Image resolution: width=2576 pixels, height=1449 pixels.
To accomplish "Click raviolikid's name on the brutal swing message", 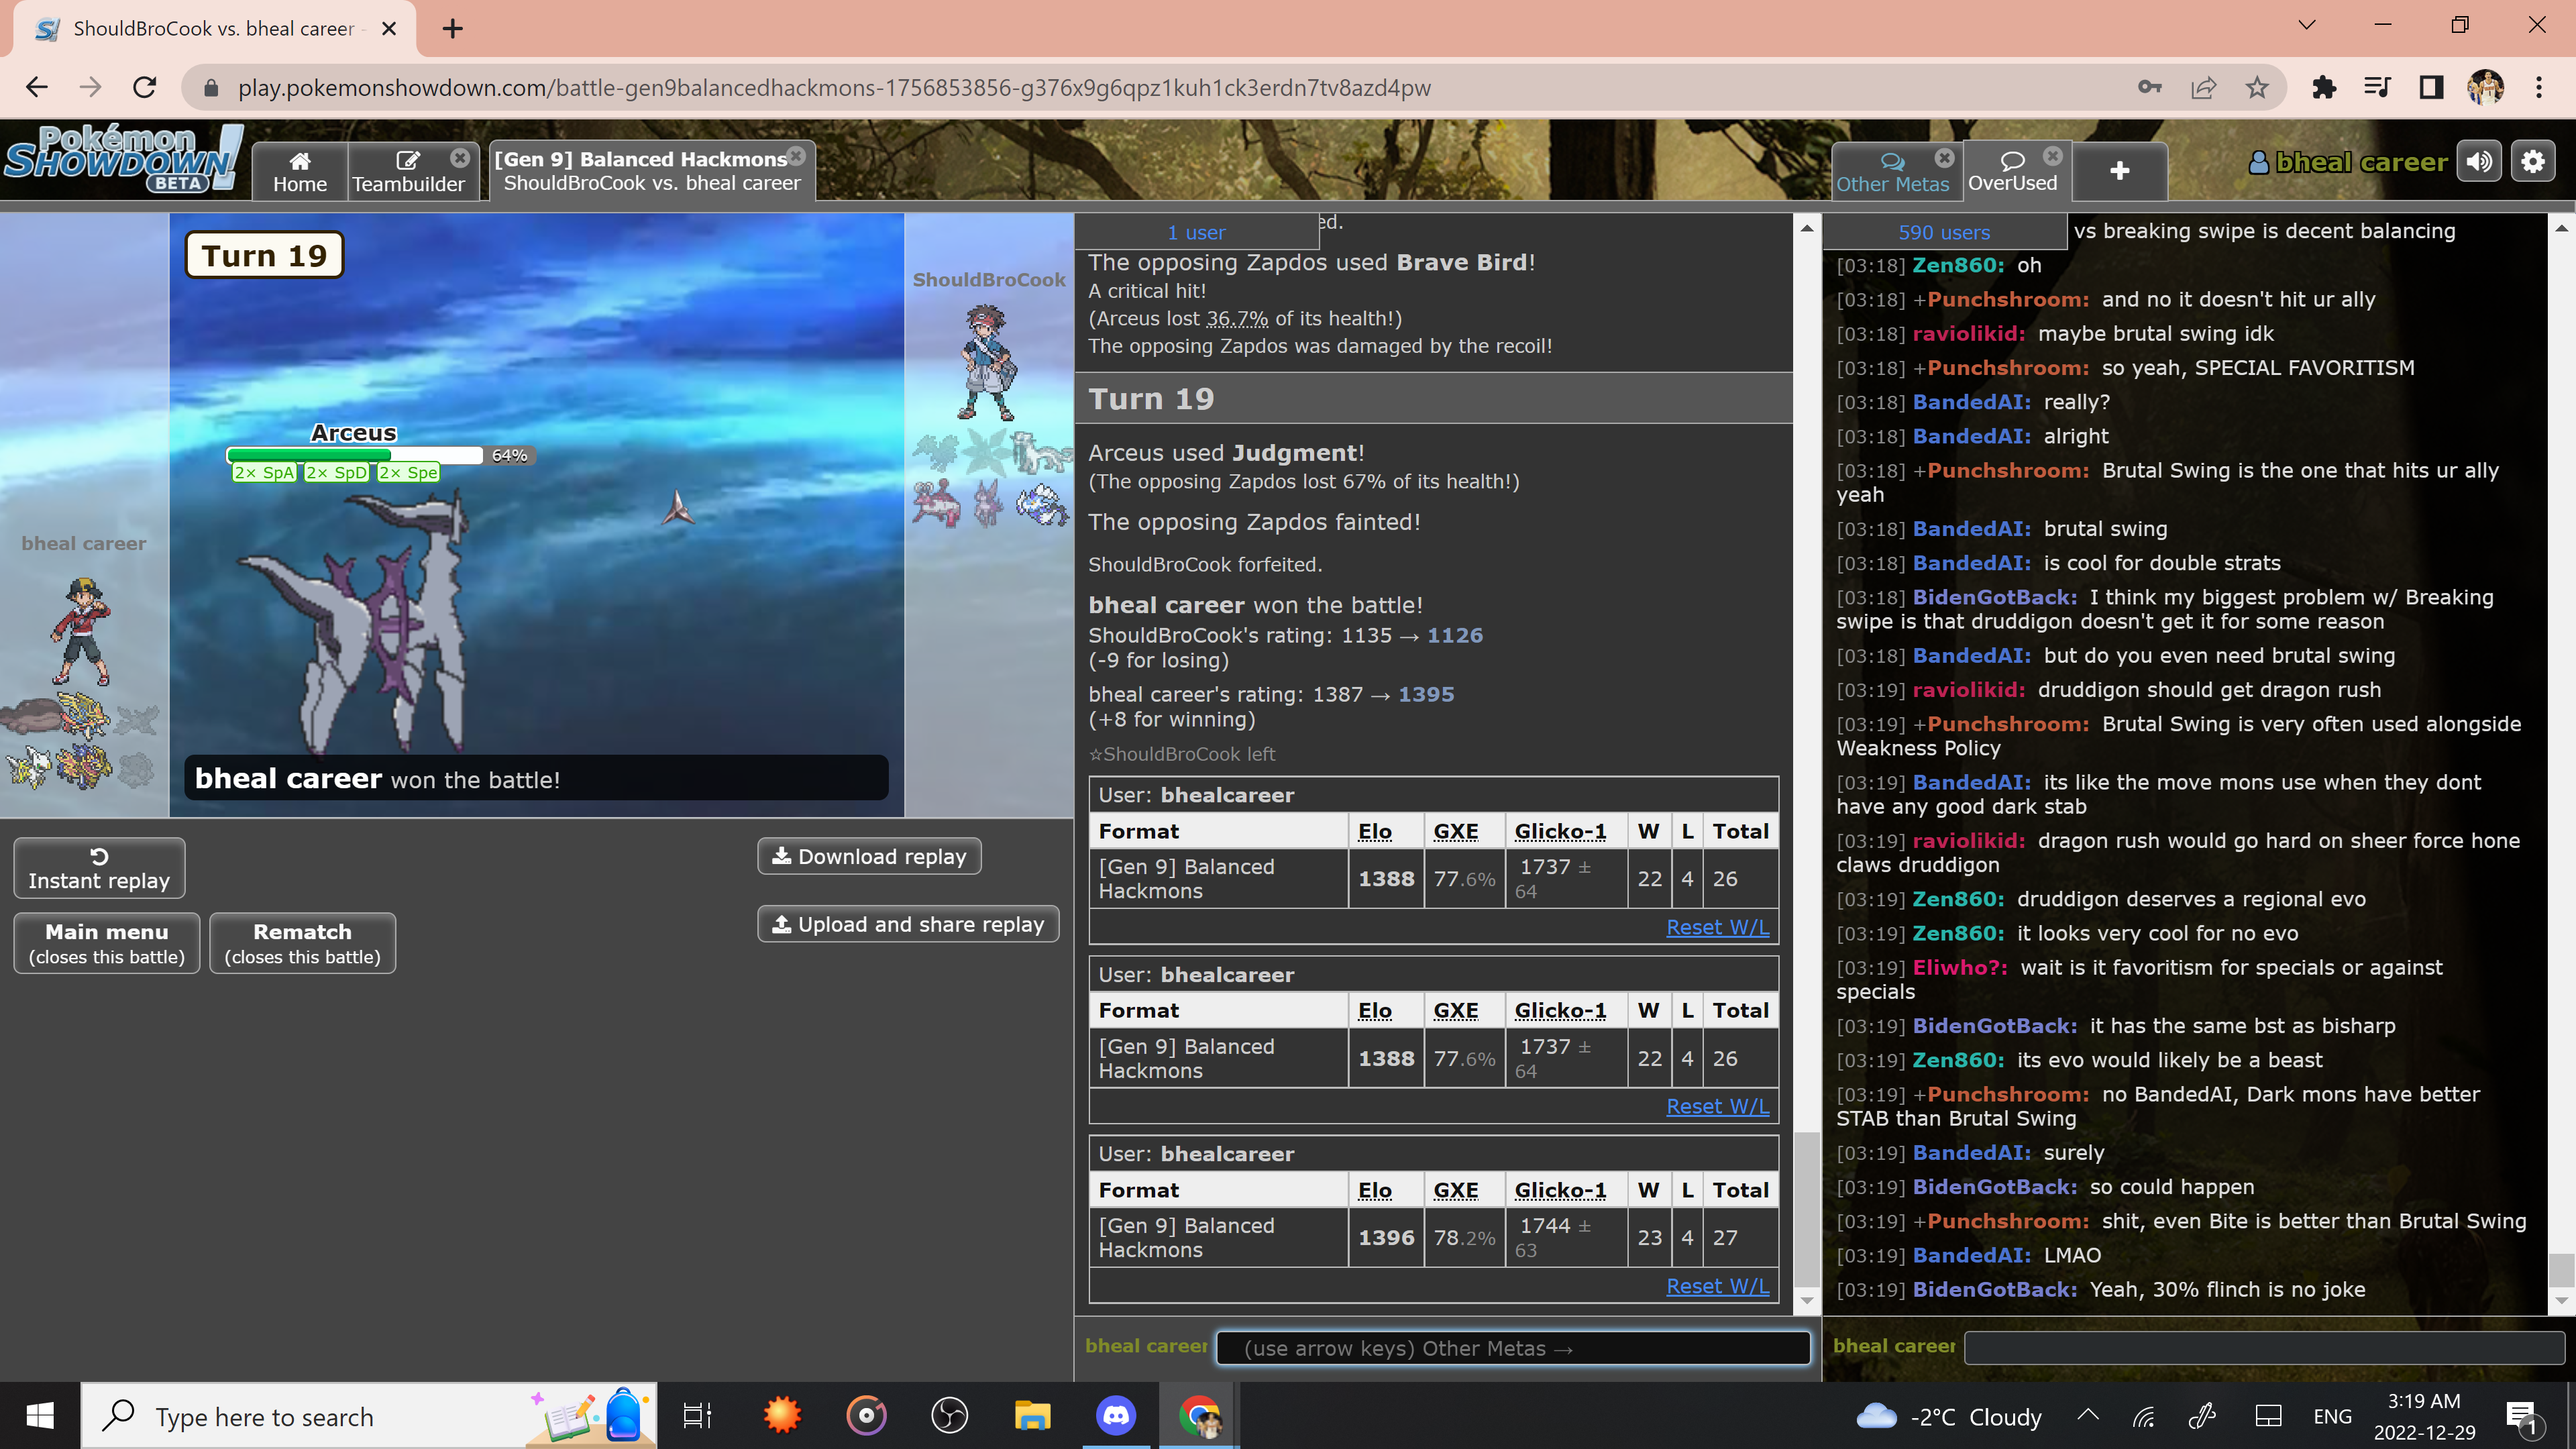I will click(x=1968, y=333).
